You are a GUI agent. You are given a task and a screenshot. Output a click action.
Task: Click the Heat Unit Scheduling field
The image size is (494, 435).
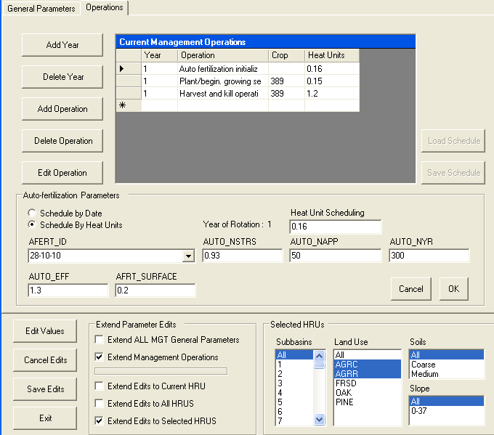[x=335, y=227]
